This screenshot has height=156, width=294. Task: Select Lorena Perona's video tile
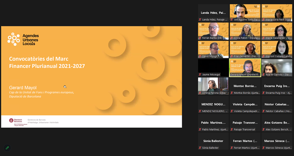pyautogui.click(x=214, y=86)
